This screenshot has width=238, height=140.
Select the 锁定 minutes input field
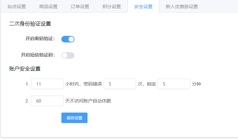tap(174, 84)
